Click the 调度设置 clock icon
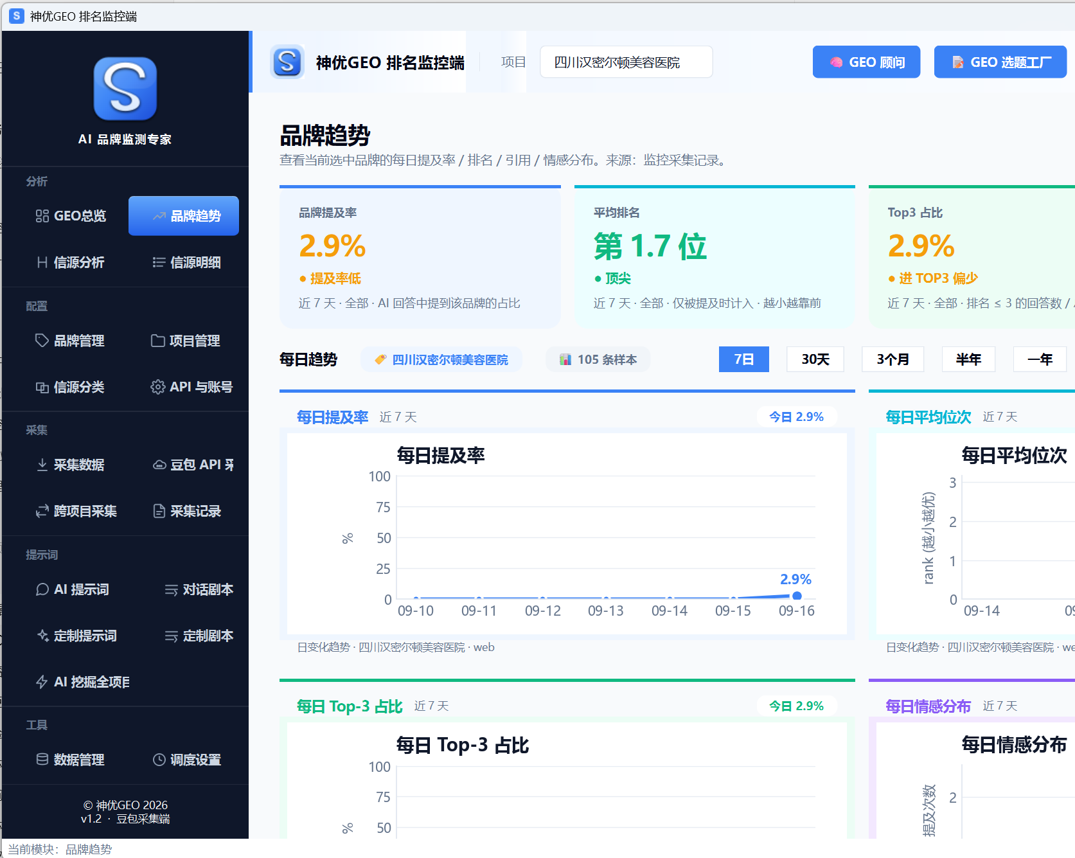The width and height of the screenshot is (1075, 858). pos(159,760)
